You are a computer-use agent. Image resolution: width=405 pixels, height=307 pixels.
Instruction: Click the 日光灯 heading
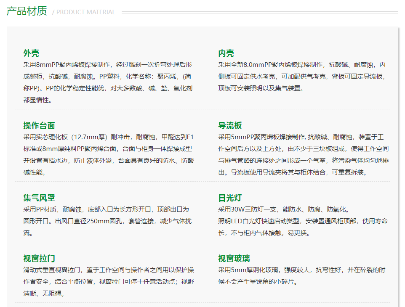point(230,198)
